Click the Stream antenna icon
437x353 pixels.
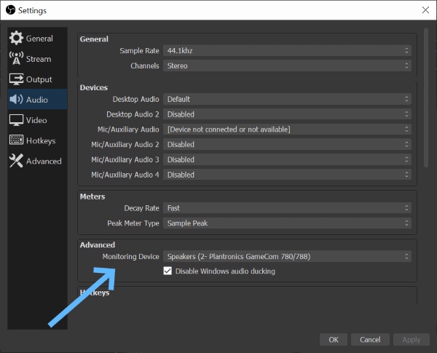16,58
